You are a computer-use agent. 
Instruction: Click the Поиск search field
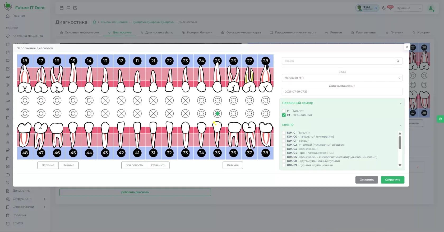coord(338,61)
